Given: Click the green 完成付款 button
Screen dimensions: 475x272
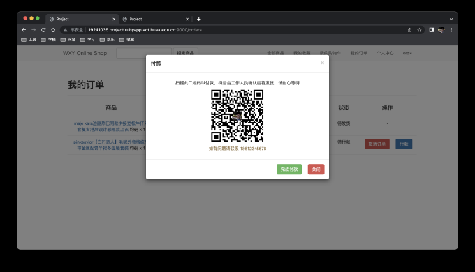Looking at the screenshot, I should point(289,169).
